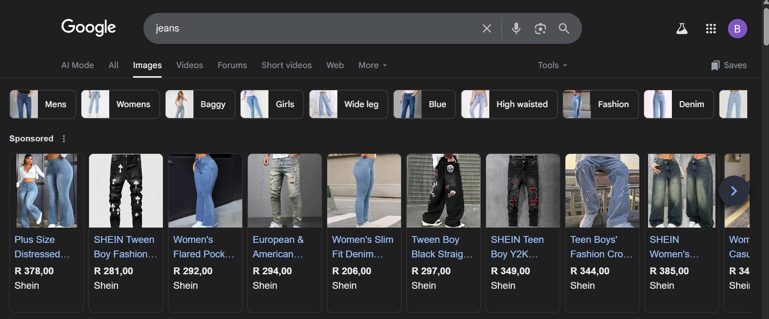Click the R 344,00 price
The width and height of the screenshot is (769, 319).
click(x=590, y=271)
